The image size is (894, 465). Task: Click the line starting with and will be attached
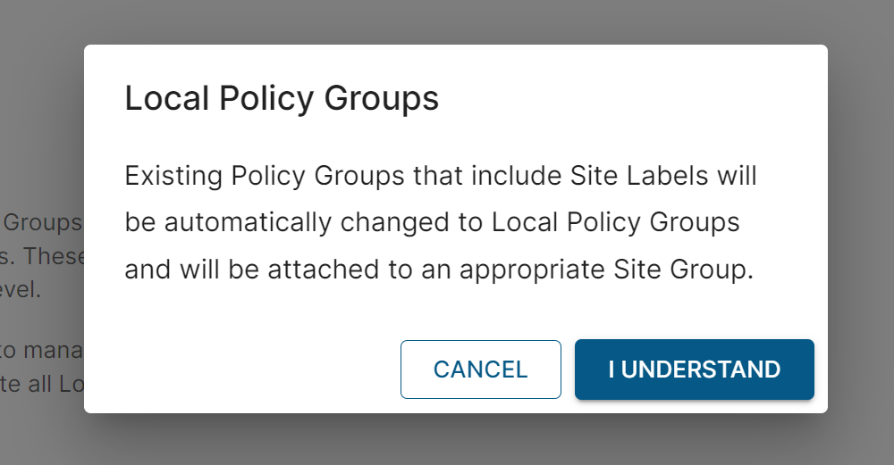[439, 269]
